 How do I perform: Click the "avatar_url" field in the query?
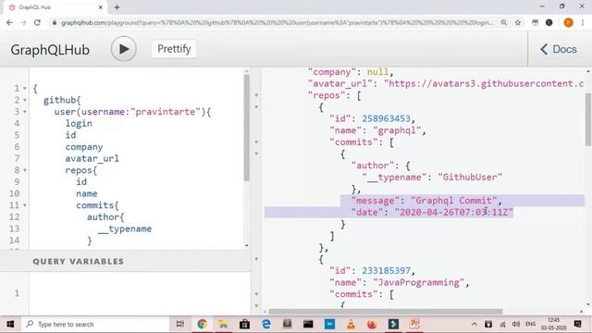click(92, 158)
